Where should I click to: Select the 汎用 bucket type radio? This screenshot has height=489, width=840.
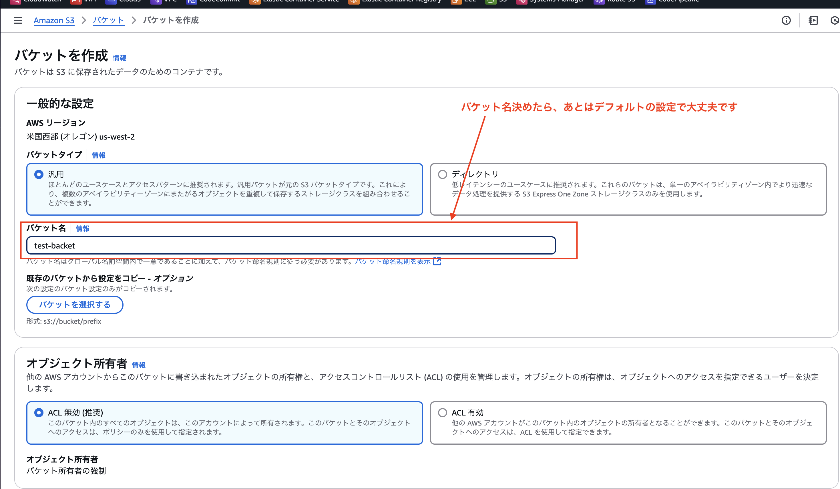39,174
